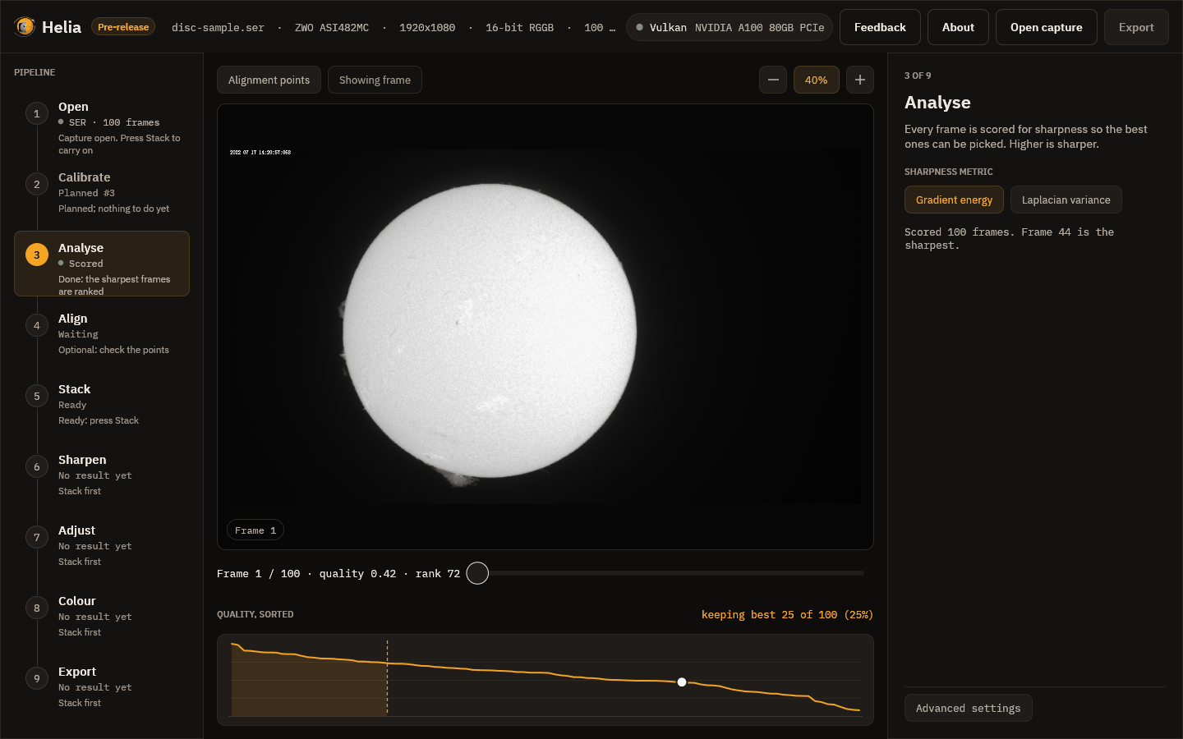Open the Calibrate pipeline step
1183x739 pixels.
[102, 193]
